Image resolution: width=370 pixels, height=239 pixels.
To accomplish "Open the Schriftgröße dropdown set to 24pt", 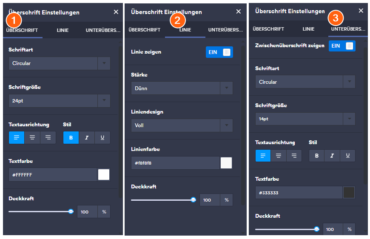I will coord(59,101).
